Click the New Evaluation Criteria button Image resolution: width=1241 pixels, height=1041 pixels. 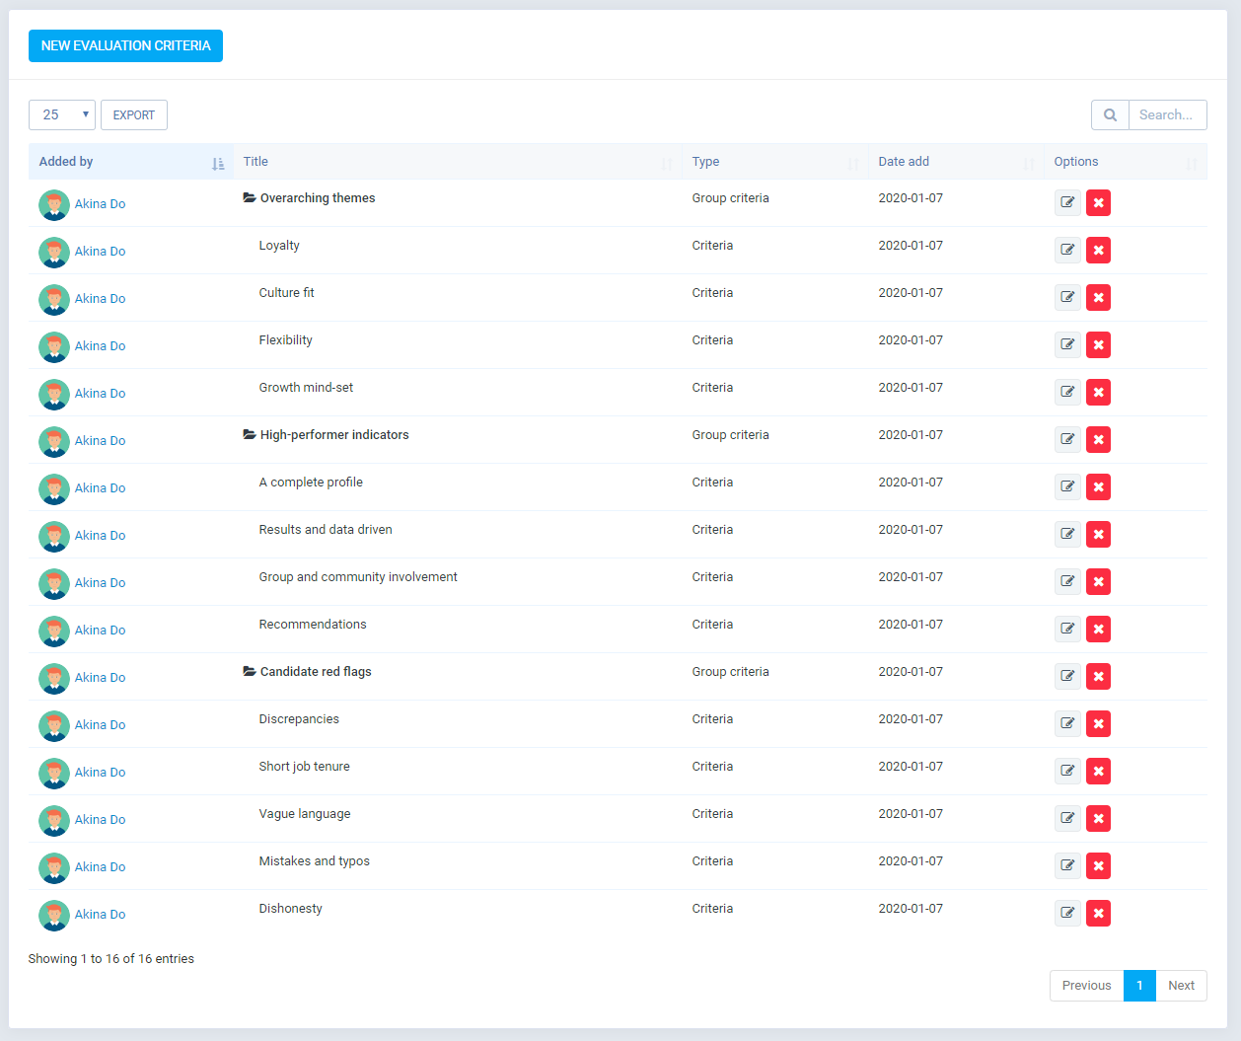point(125,46)
